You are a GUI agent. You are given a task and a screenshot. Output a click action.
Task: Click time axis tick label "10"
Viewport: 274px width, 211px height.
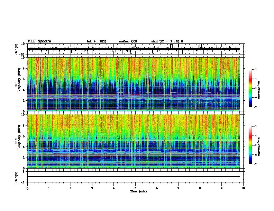(243, 188)
